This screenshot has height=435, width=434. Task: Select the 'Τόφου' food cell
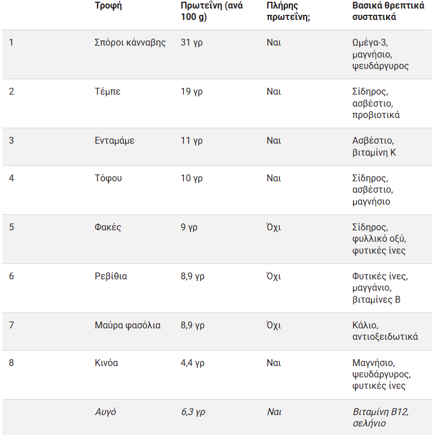108,178
